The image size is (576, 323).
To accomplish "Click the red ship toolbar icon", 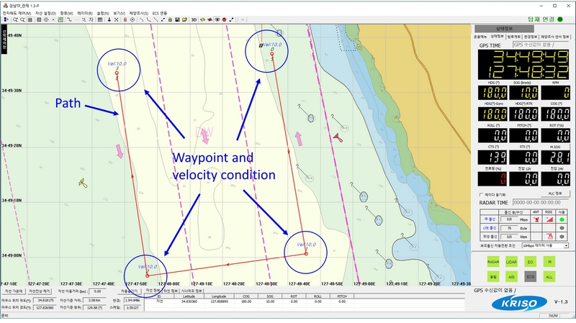I will point(210,20).
